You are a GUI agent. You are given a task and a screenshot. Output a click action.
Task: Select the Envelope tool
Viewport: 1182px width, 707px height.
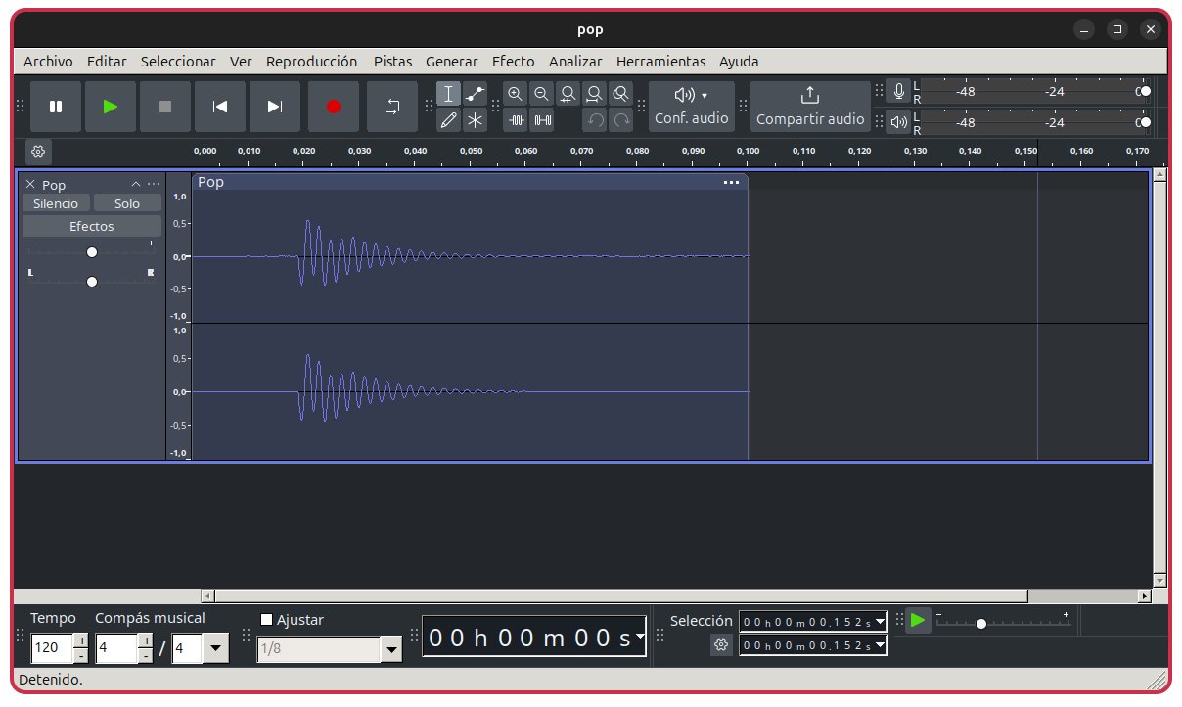(475, 94)
